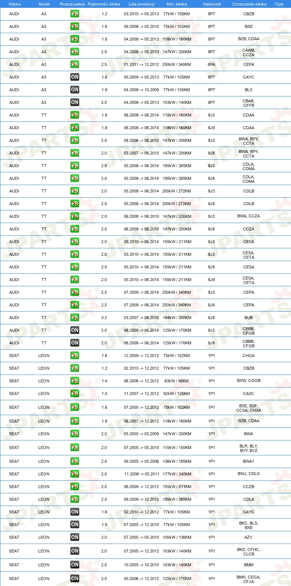Click the petrol icon for Seat Leon BWJ, CDLD

pos(75,474)
